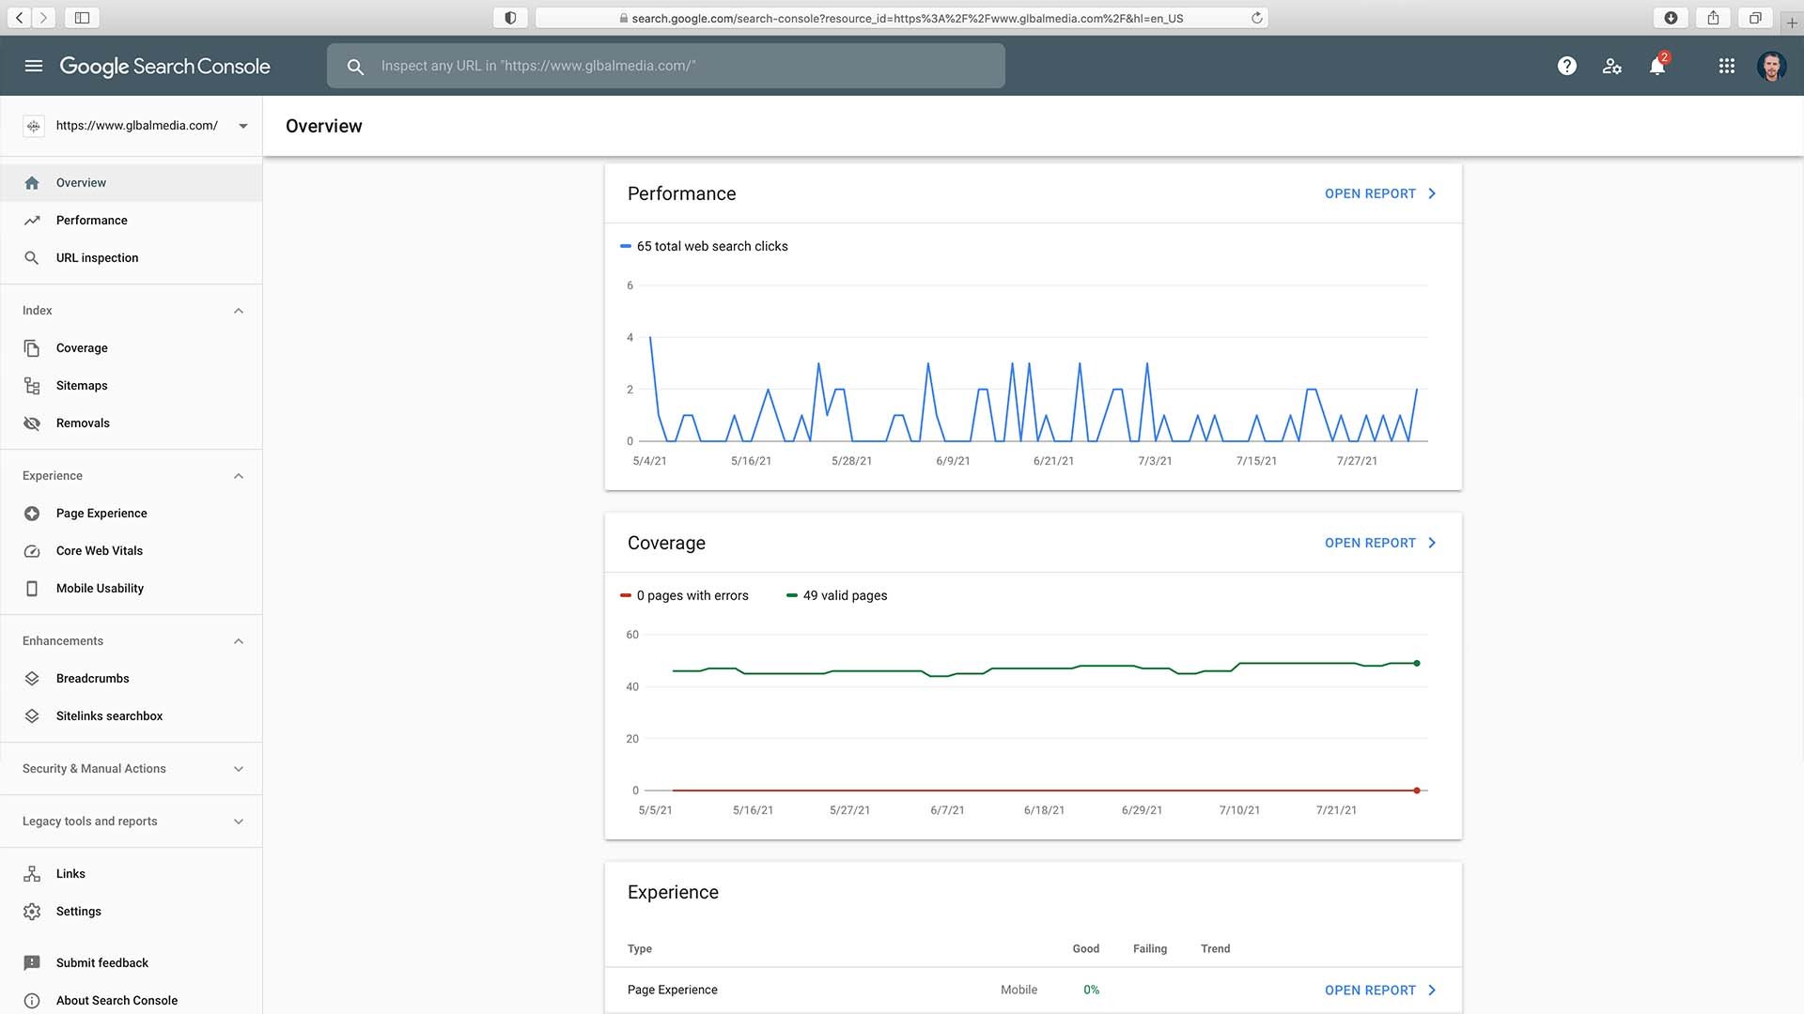Open report for Page Experience row
The image size is (1804, 1014).
[x=1380, y=991]
